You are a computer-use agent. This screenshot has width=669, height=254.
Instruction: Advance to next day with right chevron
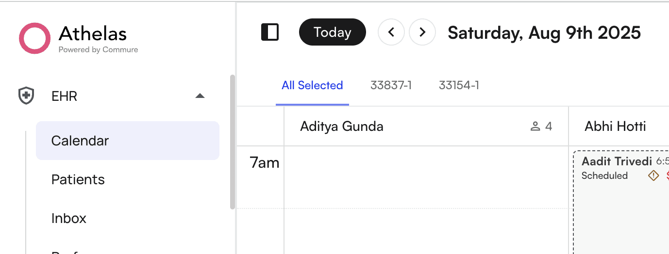click(422, 32)
